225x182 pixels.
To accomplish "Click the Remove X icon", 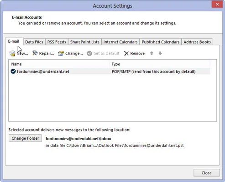I will click(126, 53).
